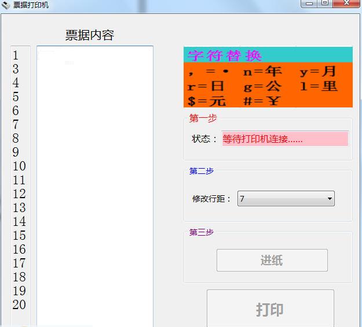
Task: Click the 打印 button
Action: [270, 309]
